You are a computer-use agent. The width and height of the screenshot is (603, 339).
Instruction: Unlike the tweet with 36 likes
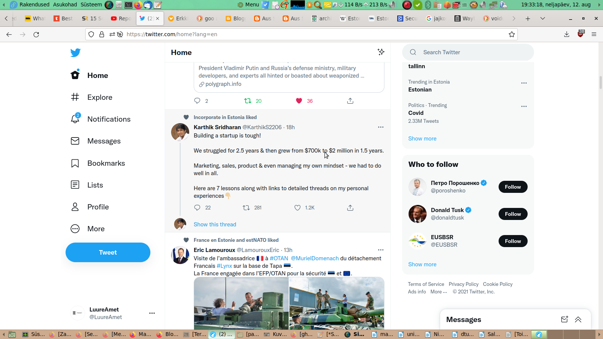coord(299,101)
